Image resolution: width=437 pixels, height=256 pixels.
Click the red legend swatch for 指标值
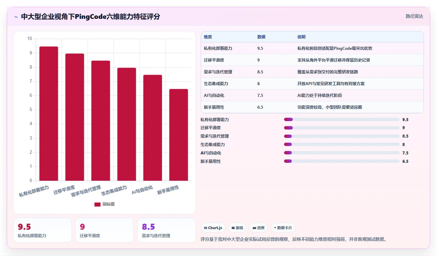coord(97,204)
